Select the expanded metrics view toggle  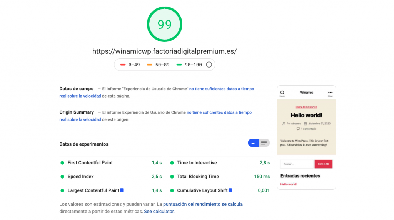click(x=264, y=143)
